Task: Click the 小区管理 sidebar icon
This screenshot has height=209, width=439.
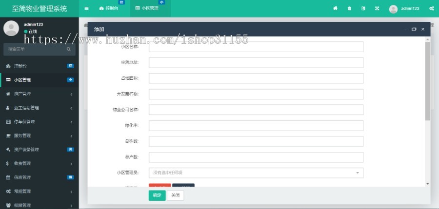Action: tap(8, 80)
